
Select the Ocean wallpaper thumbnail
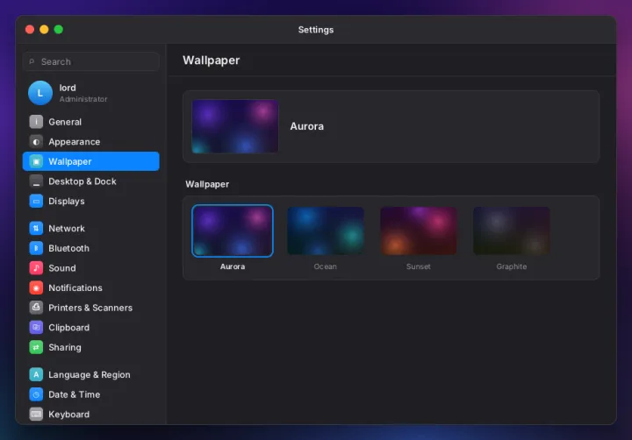point(326,231)
